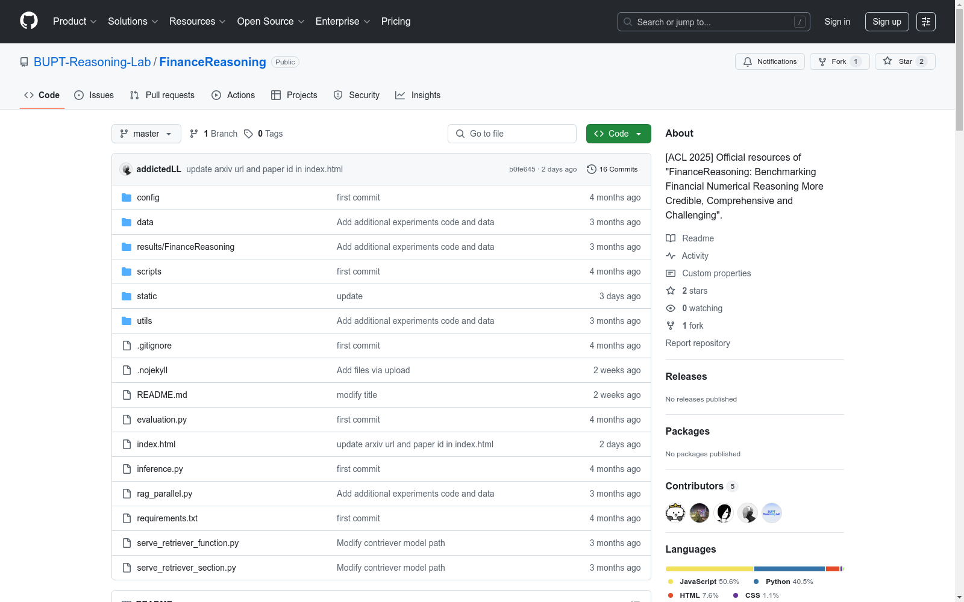Open the config folder
The image size is (964, 602).
click(x=148, y=197)
